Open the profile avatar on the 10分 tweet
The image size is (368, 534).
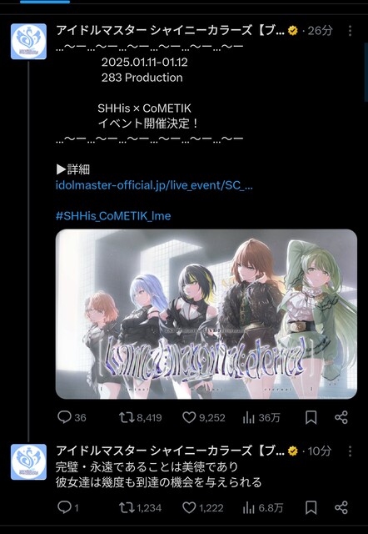tap(28, 461)
